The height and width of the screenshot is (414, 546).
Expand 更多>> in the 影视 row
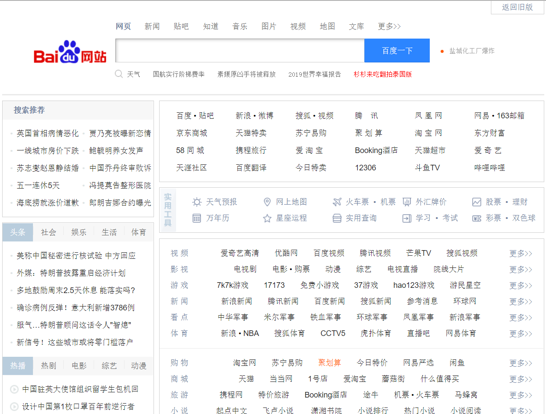tap(520, 270)
